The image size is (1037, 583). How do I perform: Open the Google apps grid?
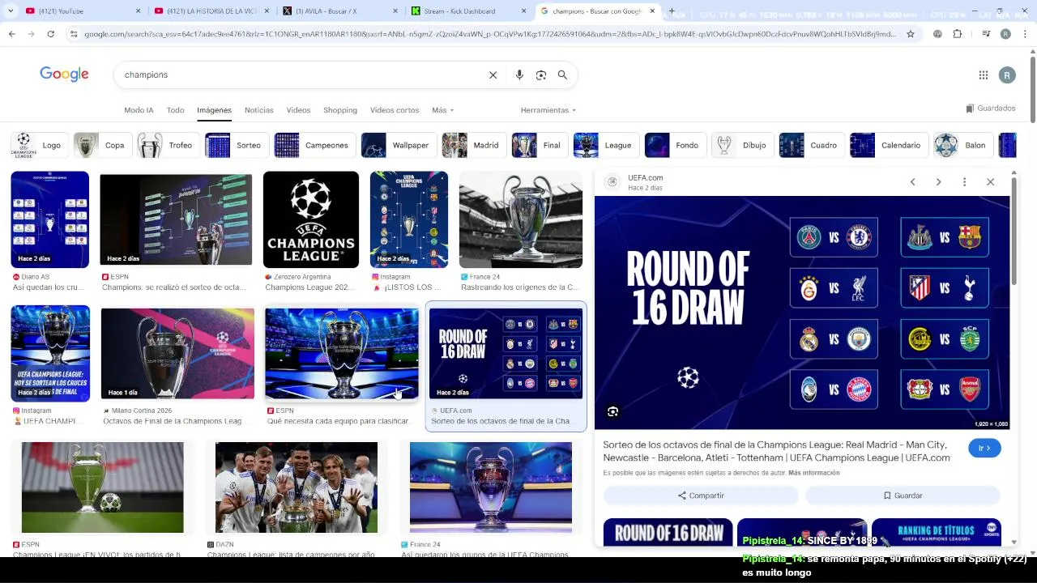(984, 75)
